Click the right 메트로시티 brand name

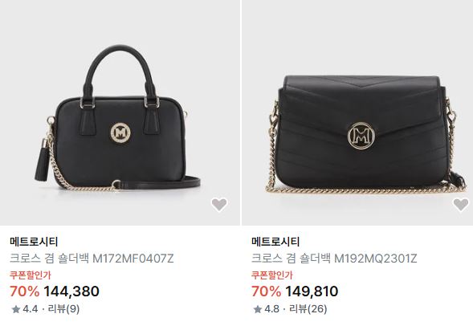(275, 241)
